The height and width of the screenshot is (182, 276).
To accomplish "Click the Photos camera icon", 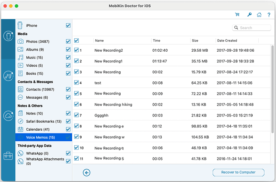I will (21, 41).
